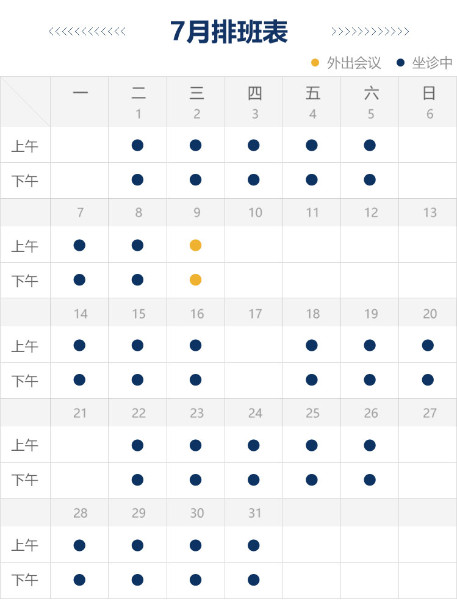Click the dark blue 坐诊中 legend dot
This screenshot has width=457, height=610.
point(400,63)
